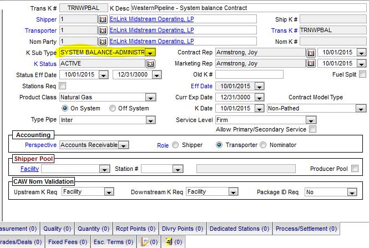This screenshot has width=369, height=248.
Task: Open the Product Class dropdown
Action: (150, 97)
